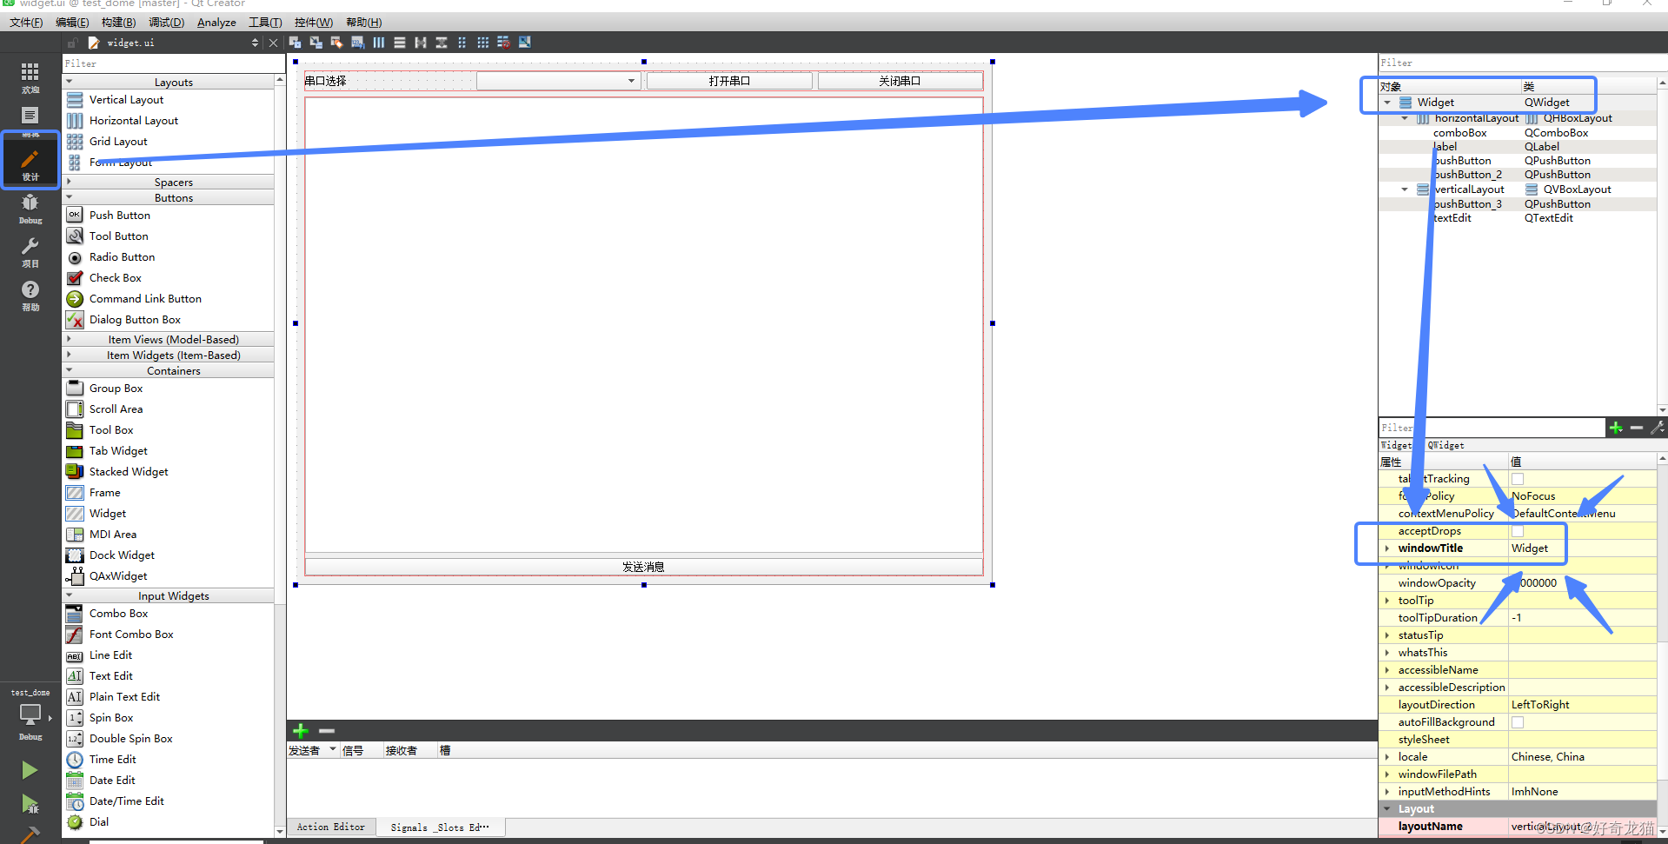Open the test_dome kit selector monitor icon
The height and width of the screenshot is (844, 1668).
click(x=30, y=714)
